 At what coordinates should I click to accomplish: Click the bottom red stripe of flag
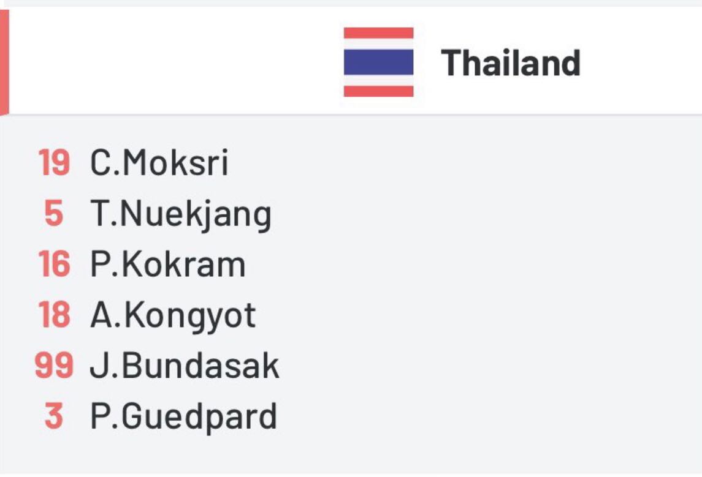point(378,91)
